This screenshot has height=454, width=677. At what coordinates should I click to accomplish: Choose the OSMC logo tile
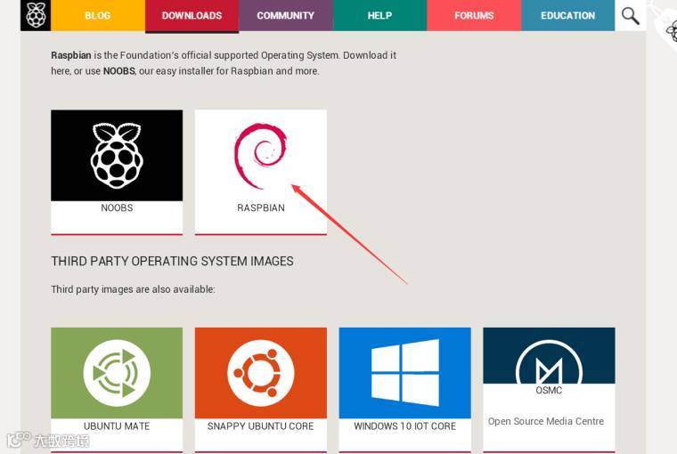tap(550, 355)
